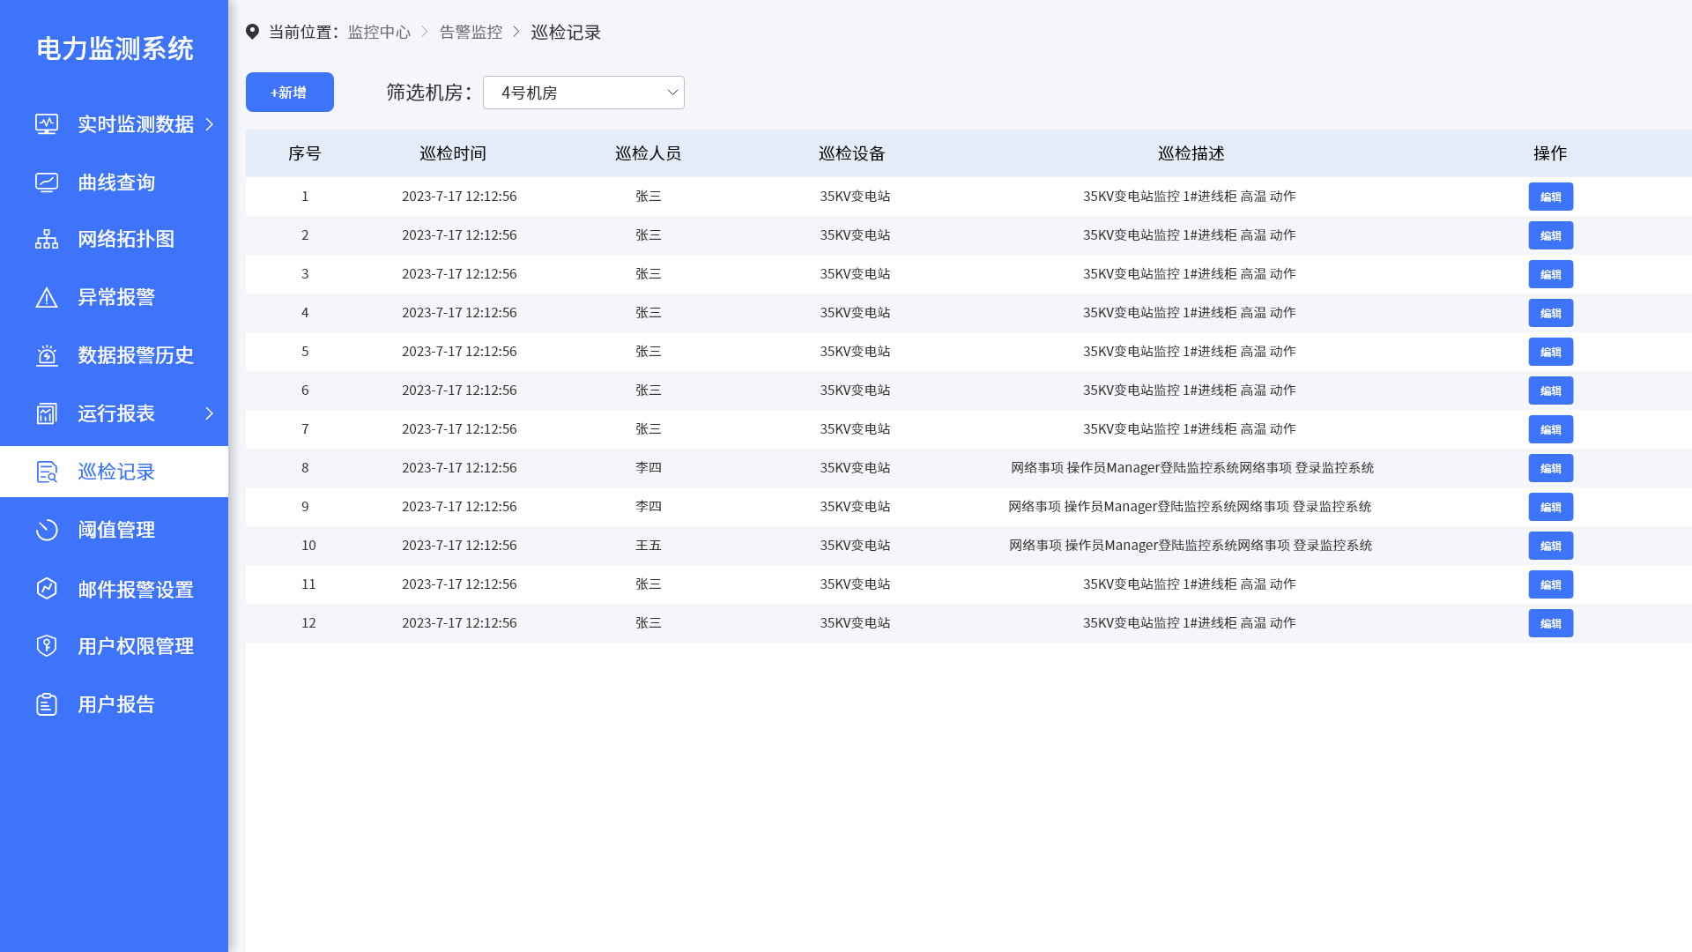Click the 异常报警 warning triangle icon
The width and height of the screenshot is (1692, 952).
[x=47, y=297]
